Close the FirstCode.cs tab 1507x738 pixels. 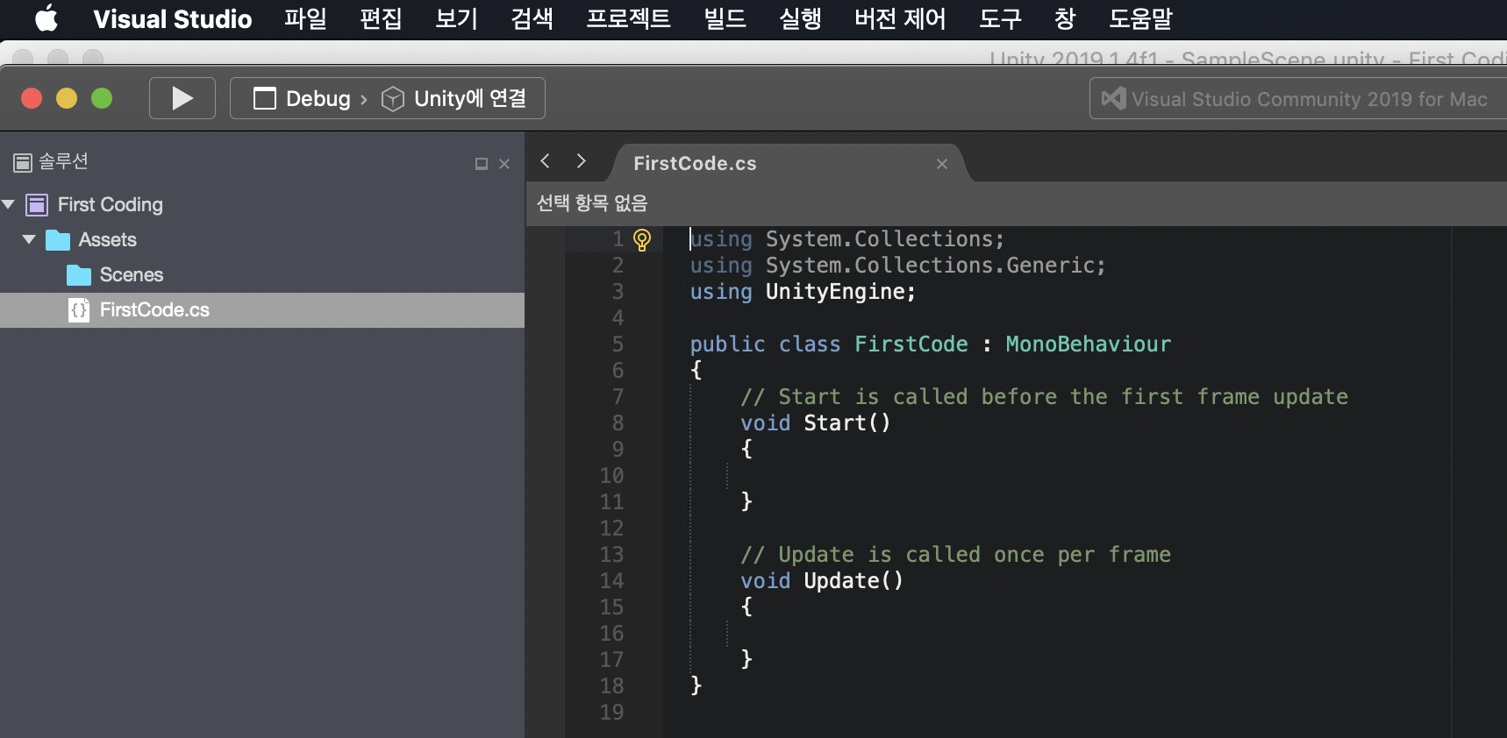point(942,164)
